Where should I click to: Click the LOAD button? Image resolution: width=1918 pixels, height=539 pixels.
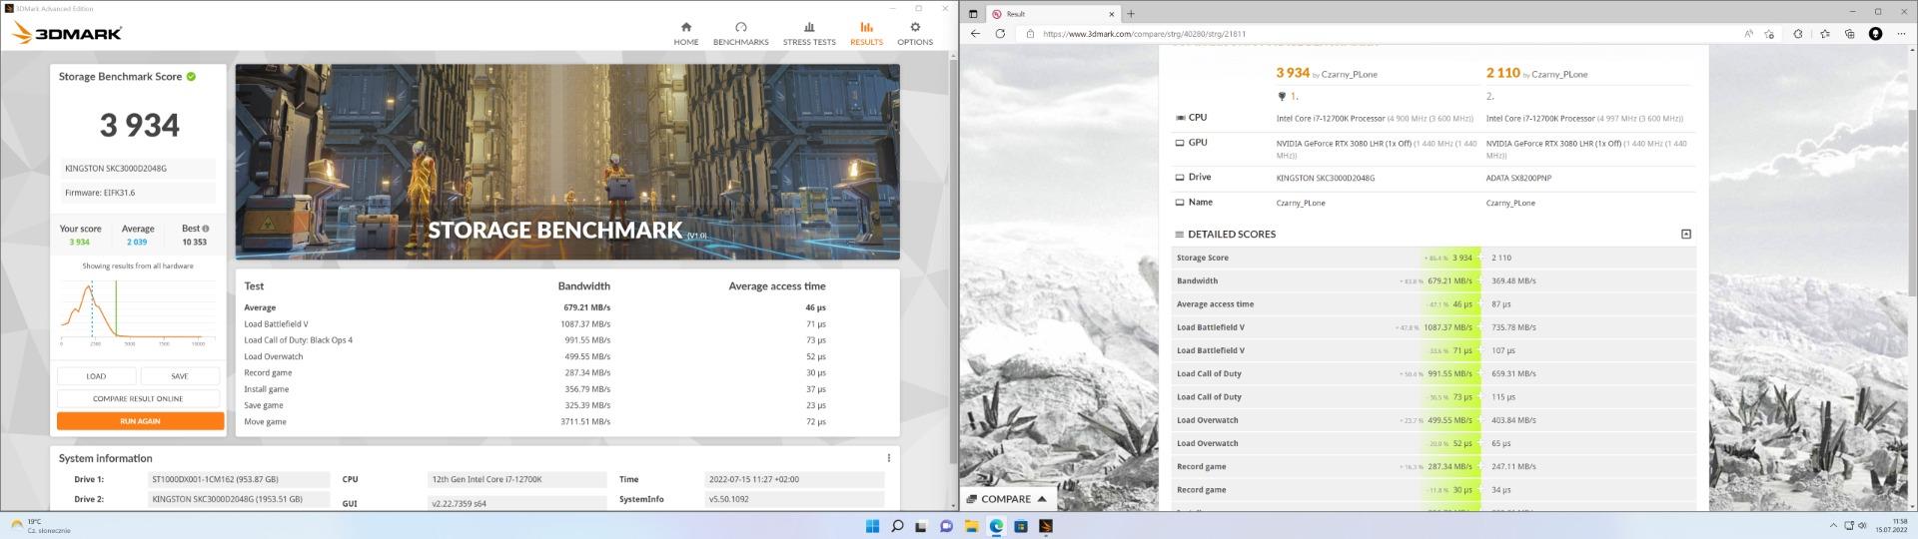[x=96, y=376]
